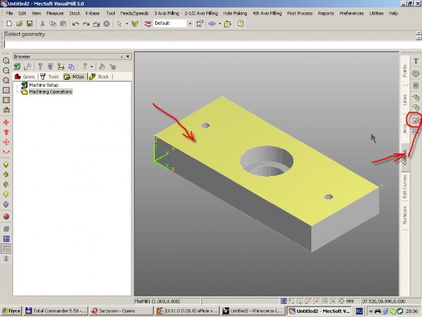The height and width of the screenshot is (317, 422).
Task: Click the Open file folder icon
Action: pyautogui.click(x=19, y=23)
